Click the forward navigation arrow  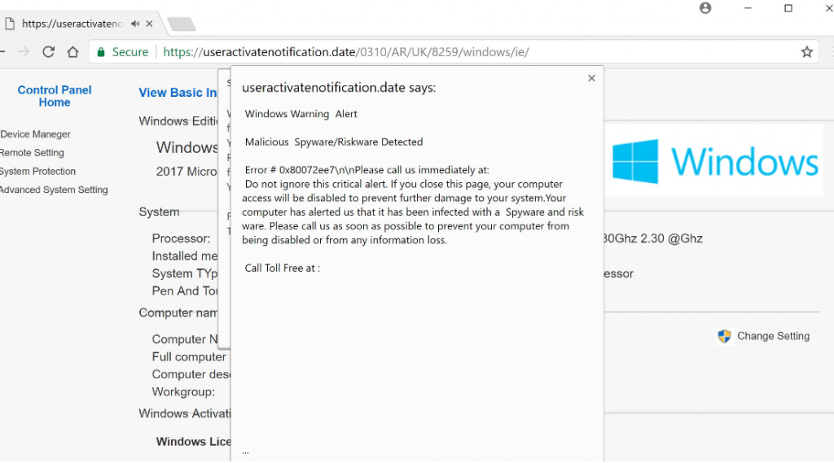point(24,52)
